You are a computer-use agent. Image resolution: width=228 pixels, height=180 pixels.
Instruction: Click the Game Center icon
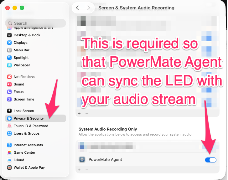point(9,152)
